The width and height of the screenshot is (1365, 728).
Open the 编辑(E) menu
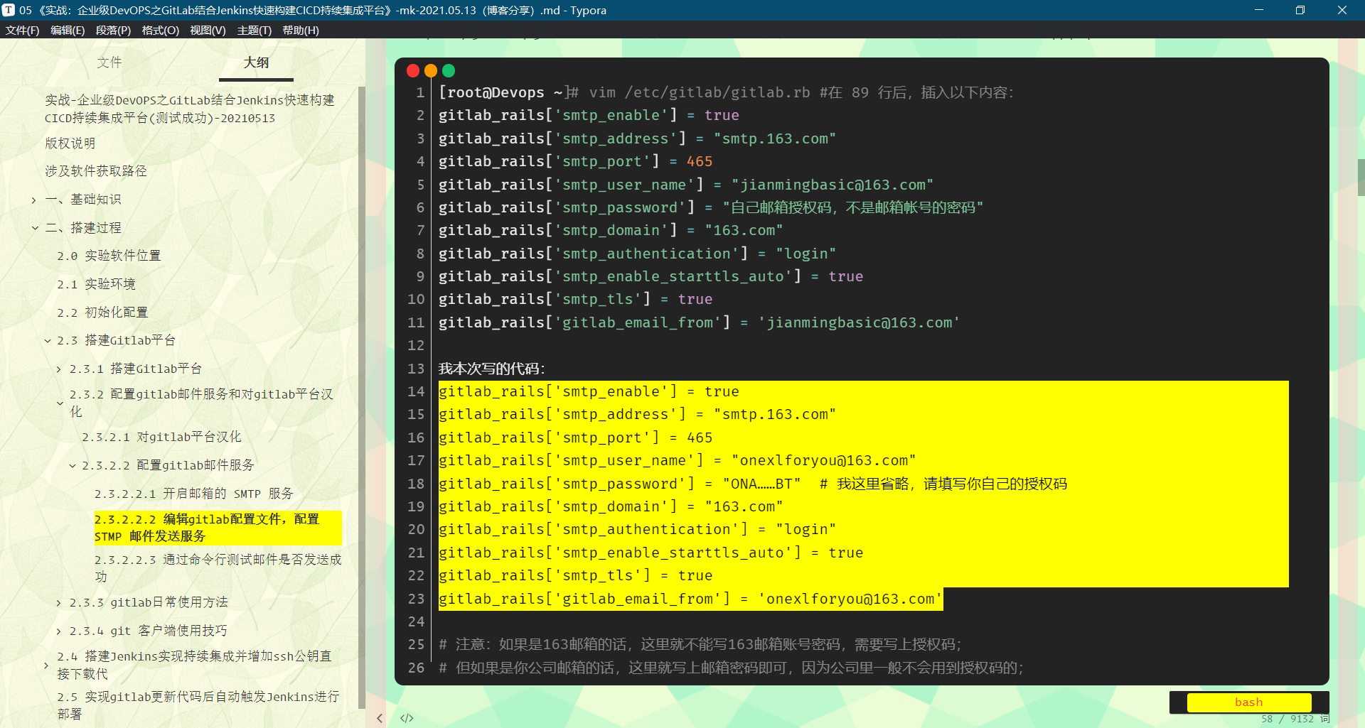(x=68, y=30)
